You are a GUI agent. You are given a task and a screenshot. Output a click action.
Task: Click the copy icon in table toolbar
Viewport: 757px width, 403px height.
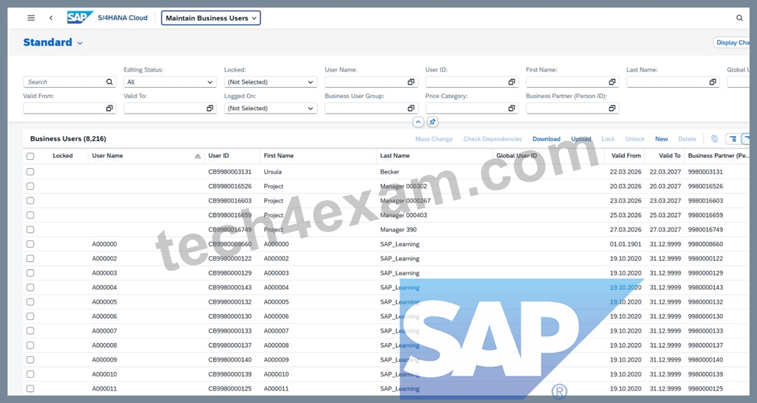click(715, 139)
